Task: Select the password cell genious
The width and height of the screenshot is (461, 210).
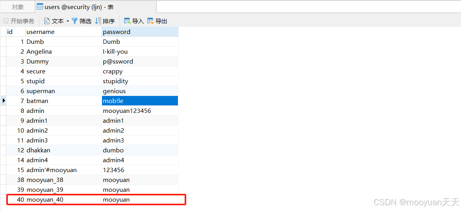Action: coord(140,91)
